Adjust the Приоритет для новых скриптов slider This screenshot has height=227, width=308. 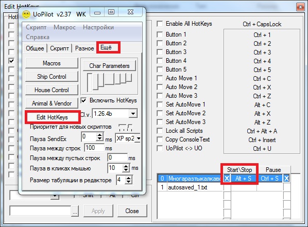(126, 128)
